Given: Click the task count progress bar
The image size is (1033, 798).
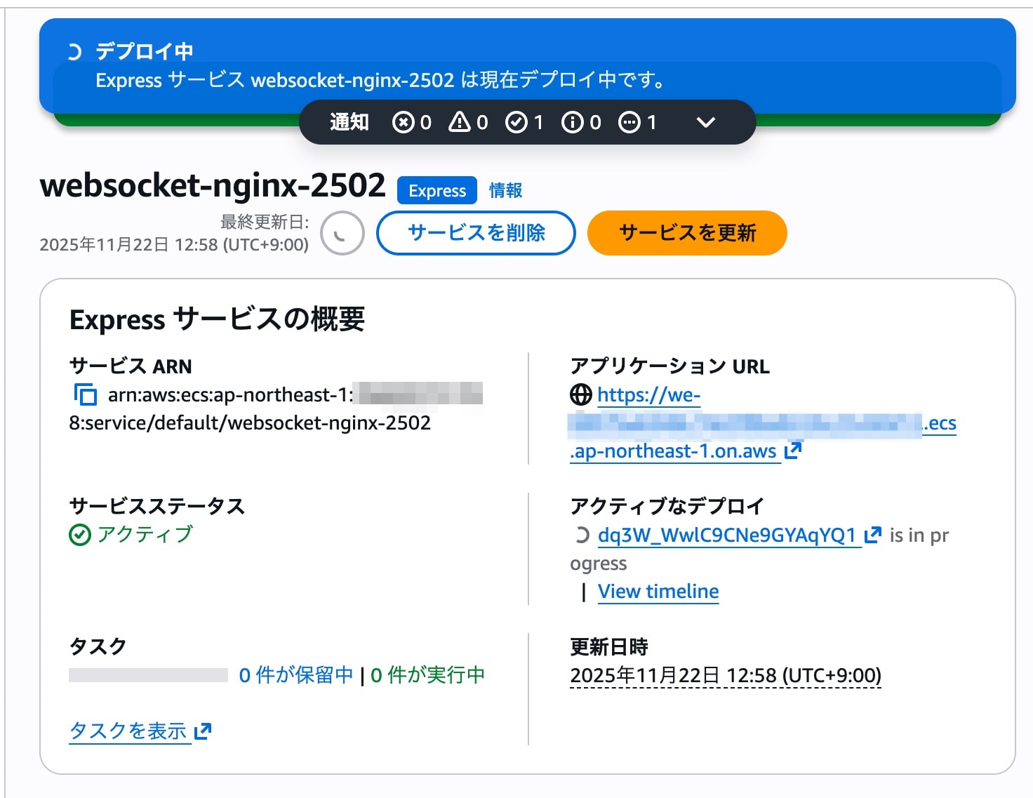Looking at the screenshot, I should tap(147, 674).
